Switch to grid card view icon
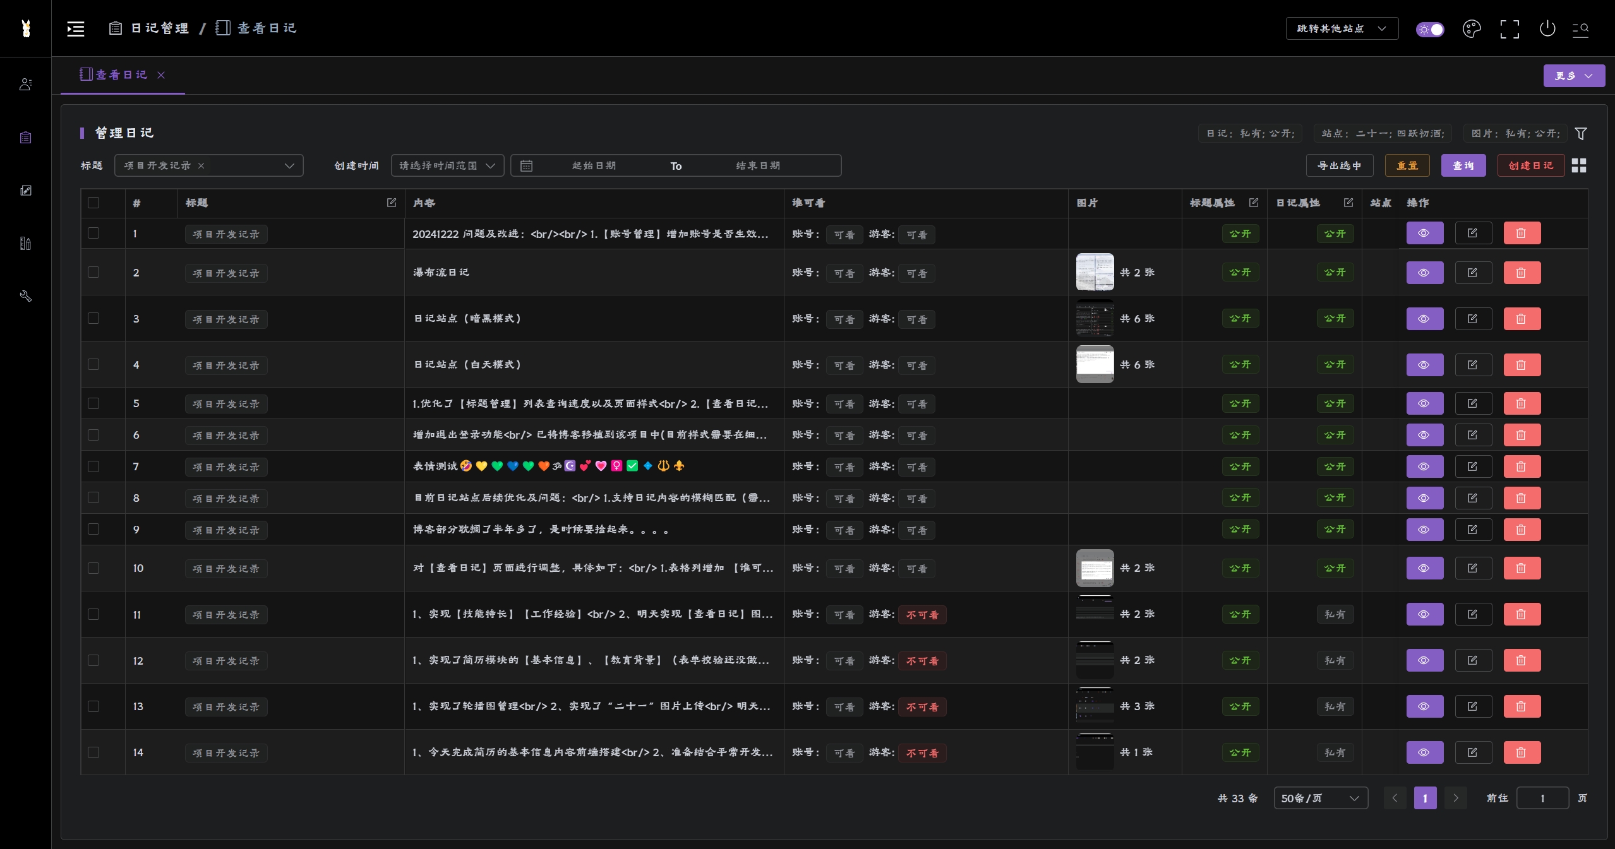Screen dimensions: 1615x849 (x=1579, y=165)
